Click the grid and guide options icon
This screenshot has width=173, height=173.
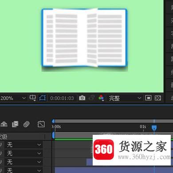point(32,98)
